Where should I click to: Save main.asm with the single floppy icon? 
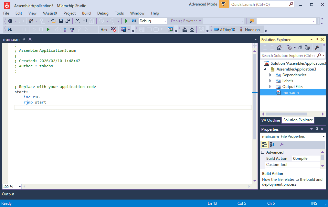(x=61, y=21)
